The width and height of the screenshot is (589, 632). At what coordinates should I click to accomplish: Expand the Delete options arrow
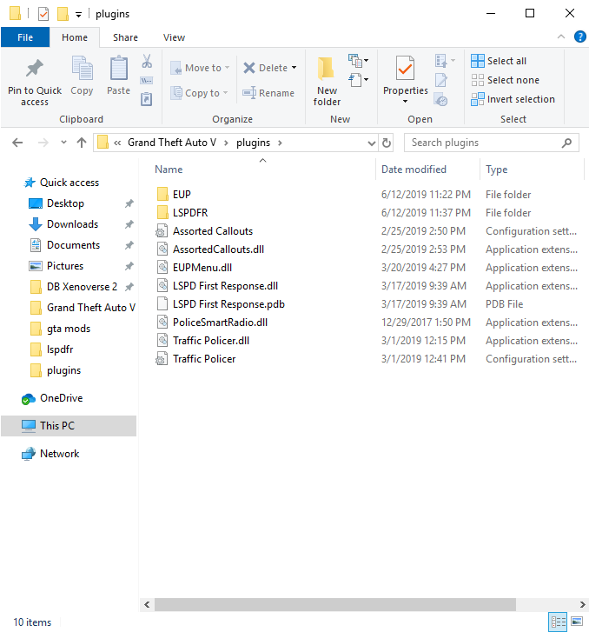[x=294, y=68]
